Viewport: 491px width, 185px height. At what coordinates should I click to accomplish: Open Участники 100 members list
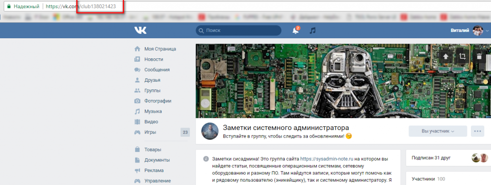pyautogui.click(x=428, y=179)
